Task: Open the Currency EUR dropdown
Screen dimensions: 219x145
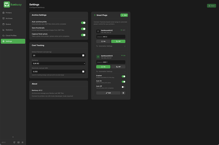Action: click(58, 64)
